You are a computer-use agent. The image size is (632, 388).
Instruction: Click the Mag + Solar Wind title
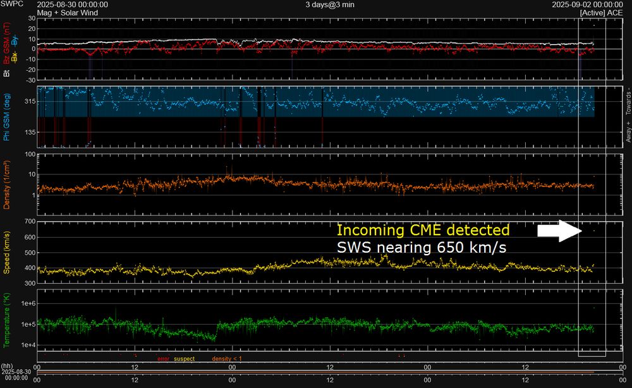tap(68, 13)
